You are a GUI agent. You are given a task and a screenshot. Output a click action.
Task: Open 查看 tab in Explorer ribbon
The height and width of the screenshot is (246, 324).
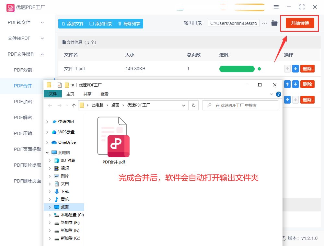coord(105,94)
